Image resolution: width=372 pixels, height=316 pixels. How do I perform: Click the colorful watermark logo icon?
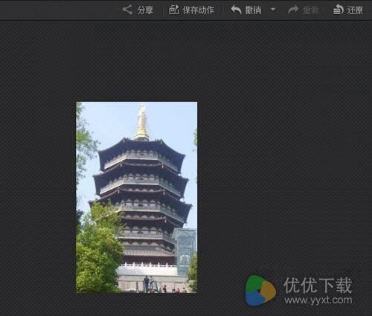[x=260, y=290]
